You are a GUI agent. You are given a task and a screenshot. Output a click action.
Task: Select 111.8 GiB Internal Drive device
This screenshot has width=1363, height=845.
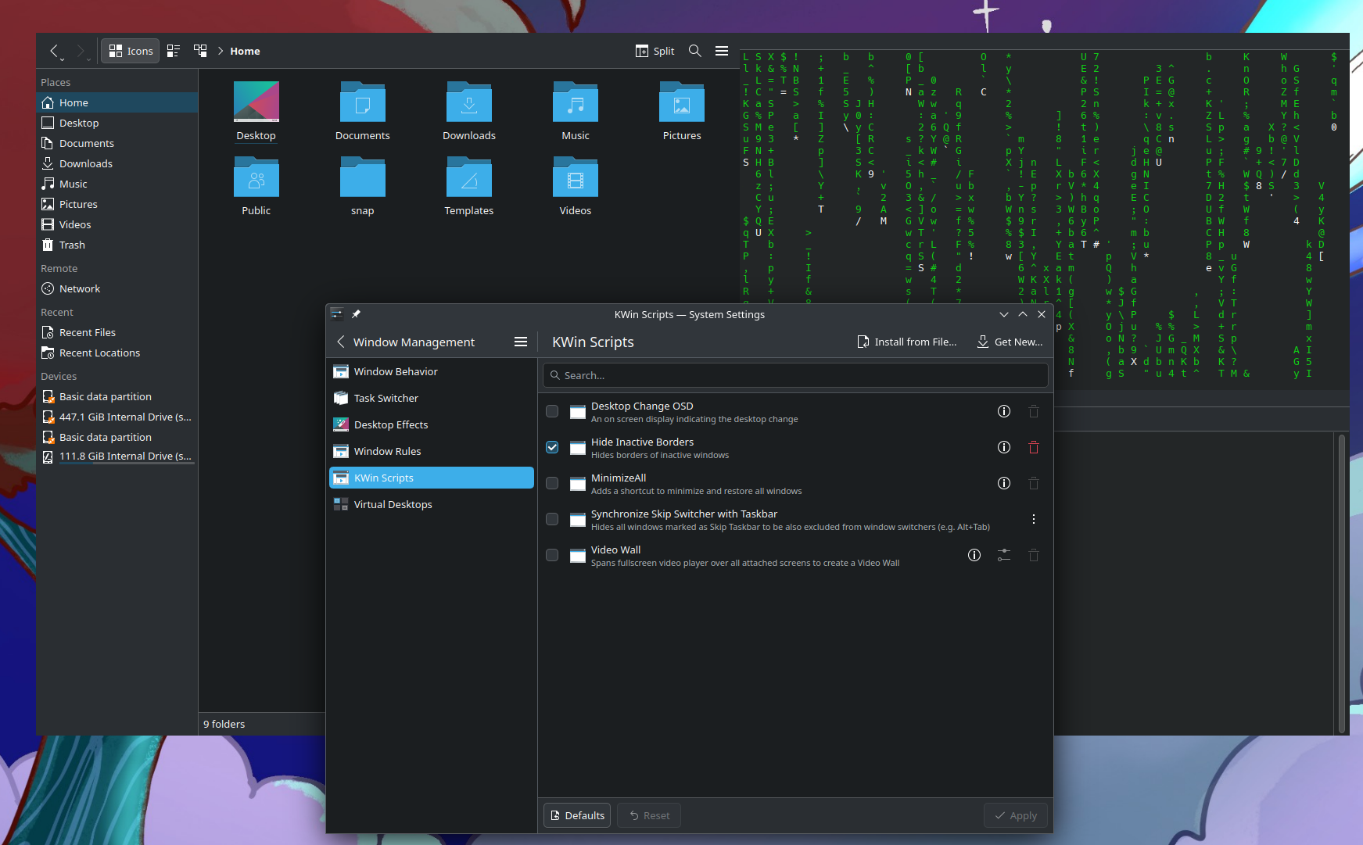tap(117, 457)
